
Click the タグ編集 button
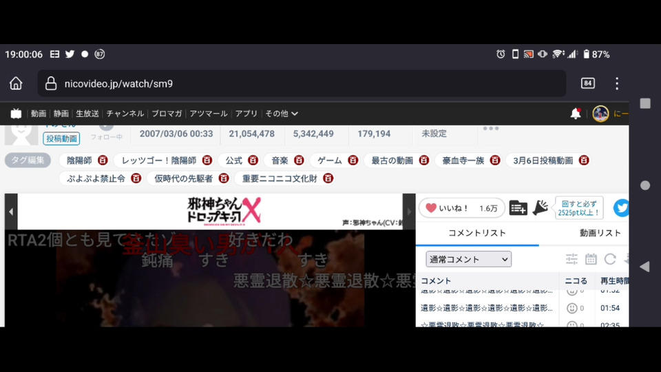click(x=28, y=161)
